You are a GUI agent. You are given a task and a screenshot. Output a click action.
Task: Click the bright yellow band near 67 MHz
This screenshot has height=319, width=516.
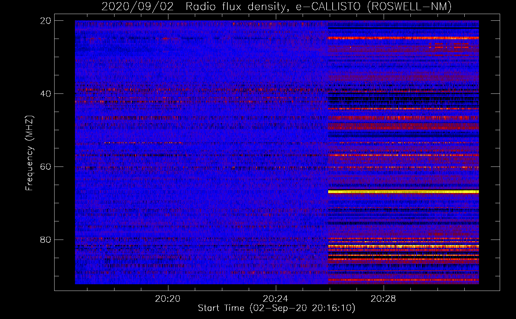pos(403,192)
